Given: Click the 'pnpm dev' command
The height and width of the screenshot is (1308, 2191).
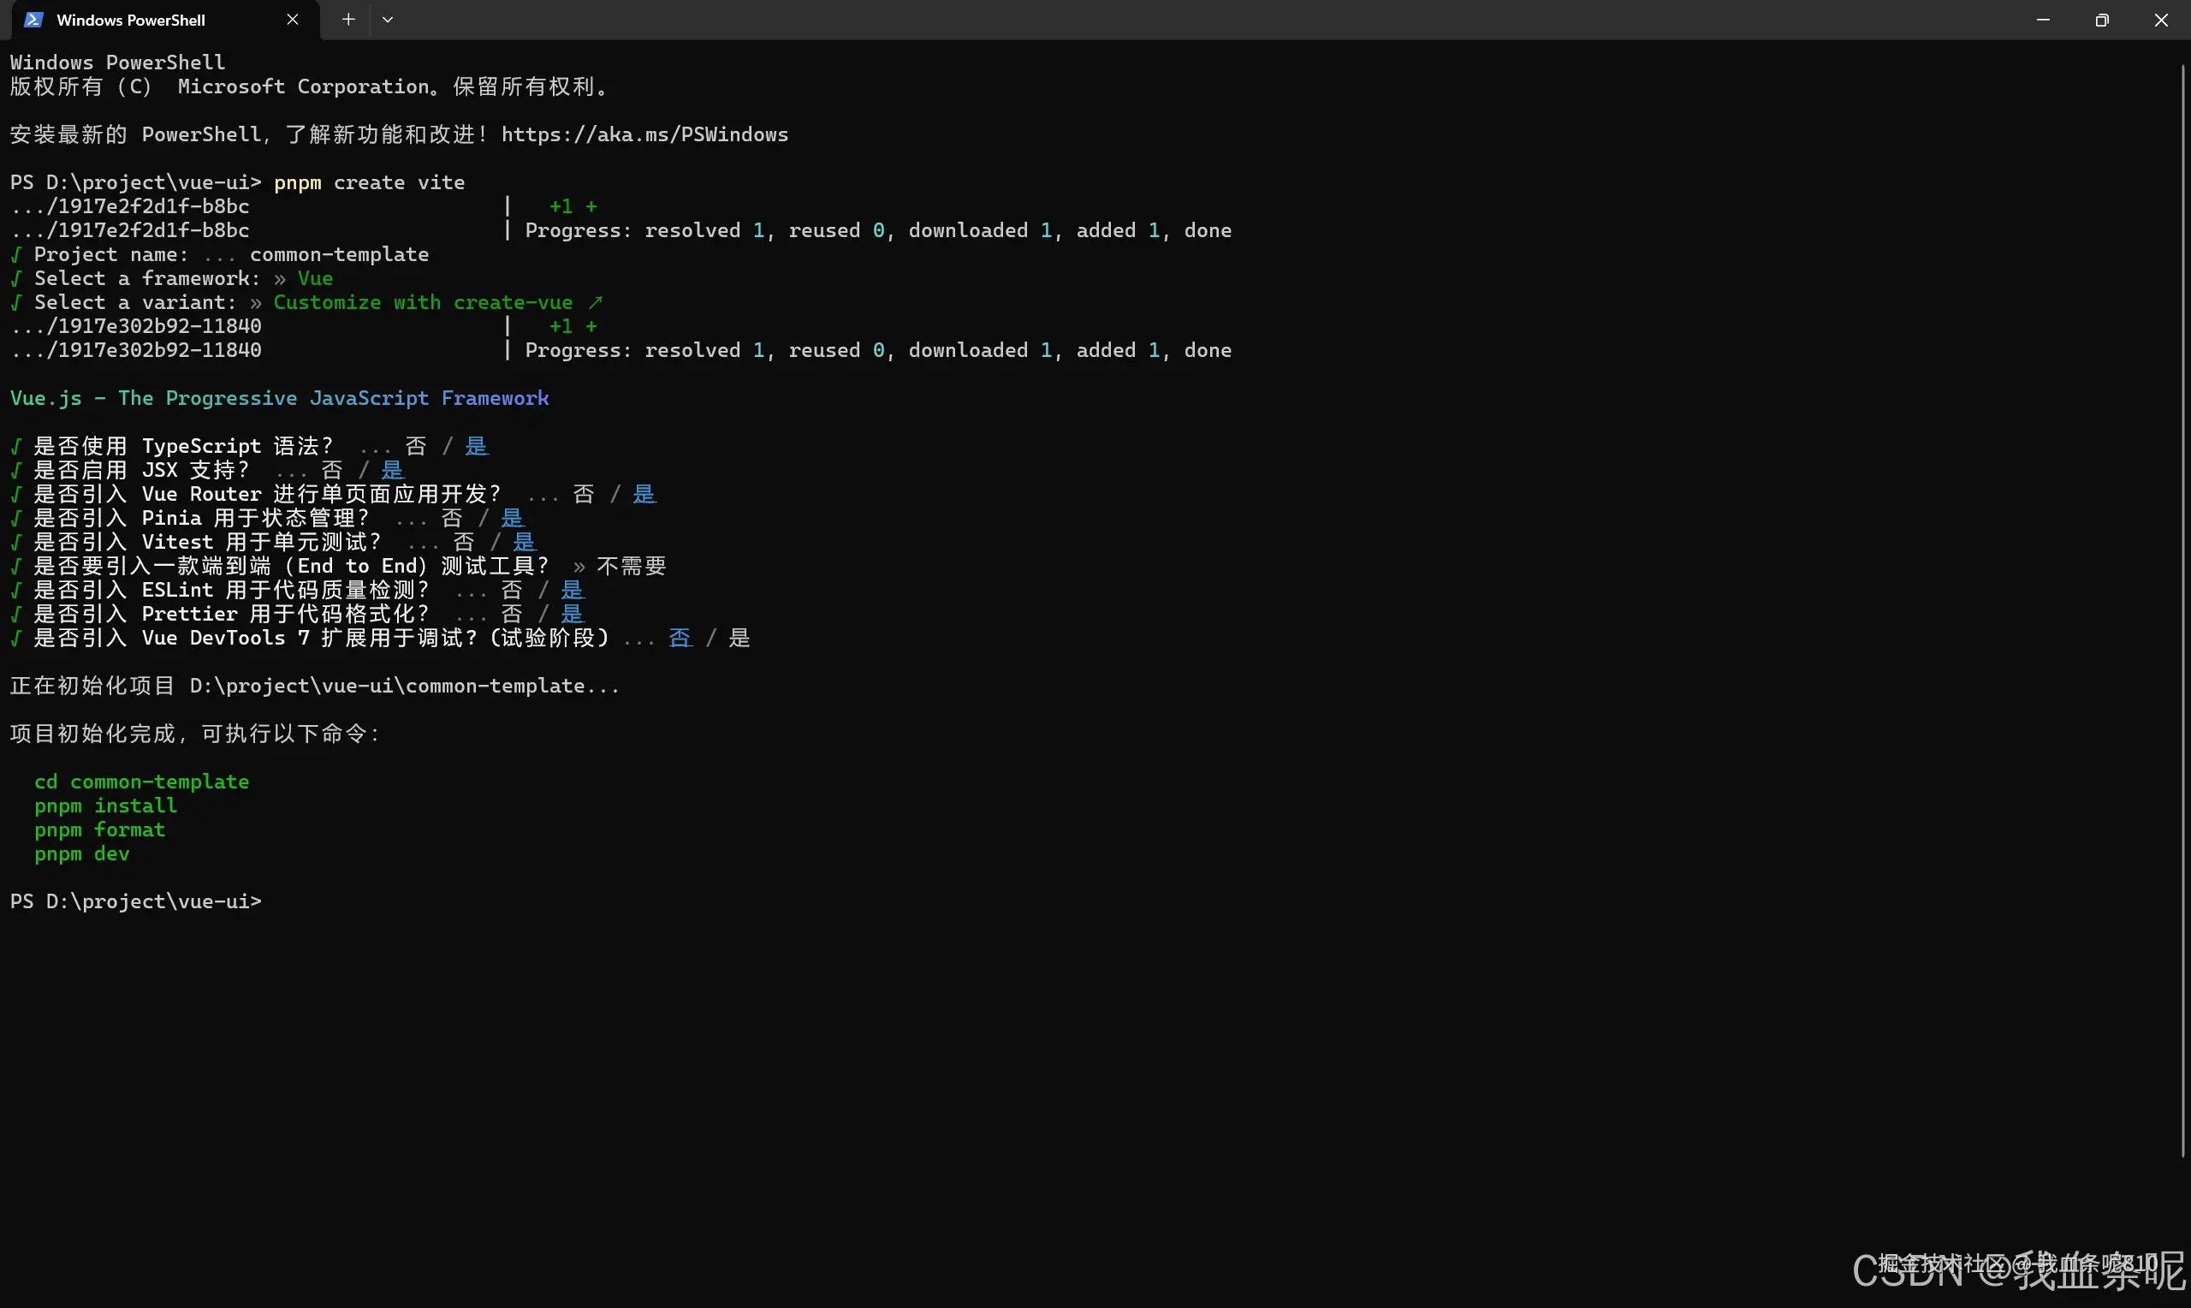Looking at the screenshot, I should (82, 853).
